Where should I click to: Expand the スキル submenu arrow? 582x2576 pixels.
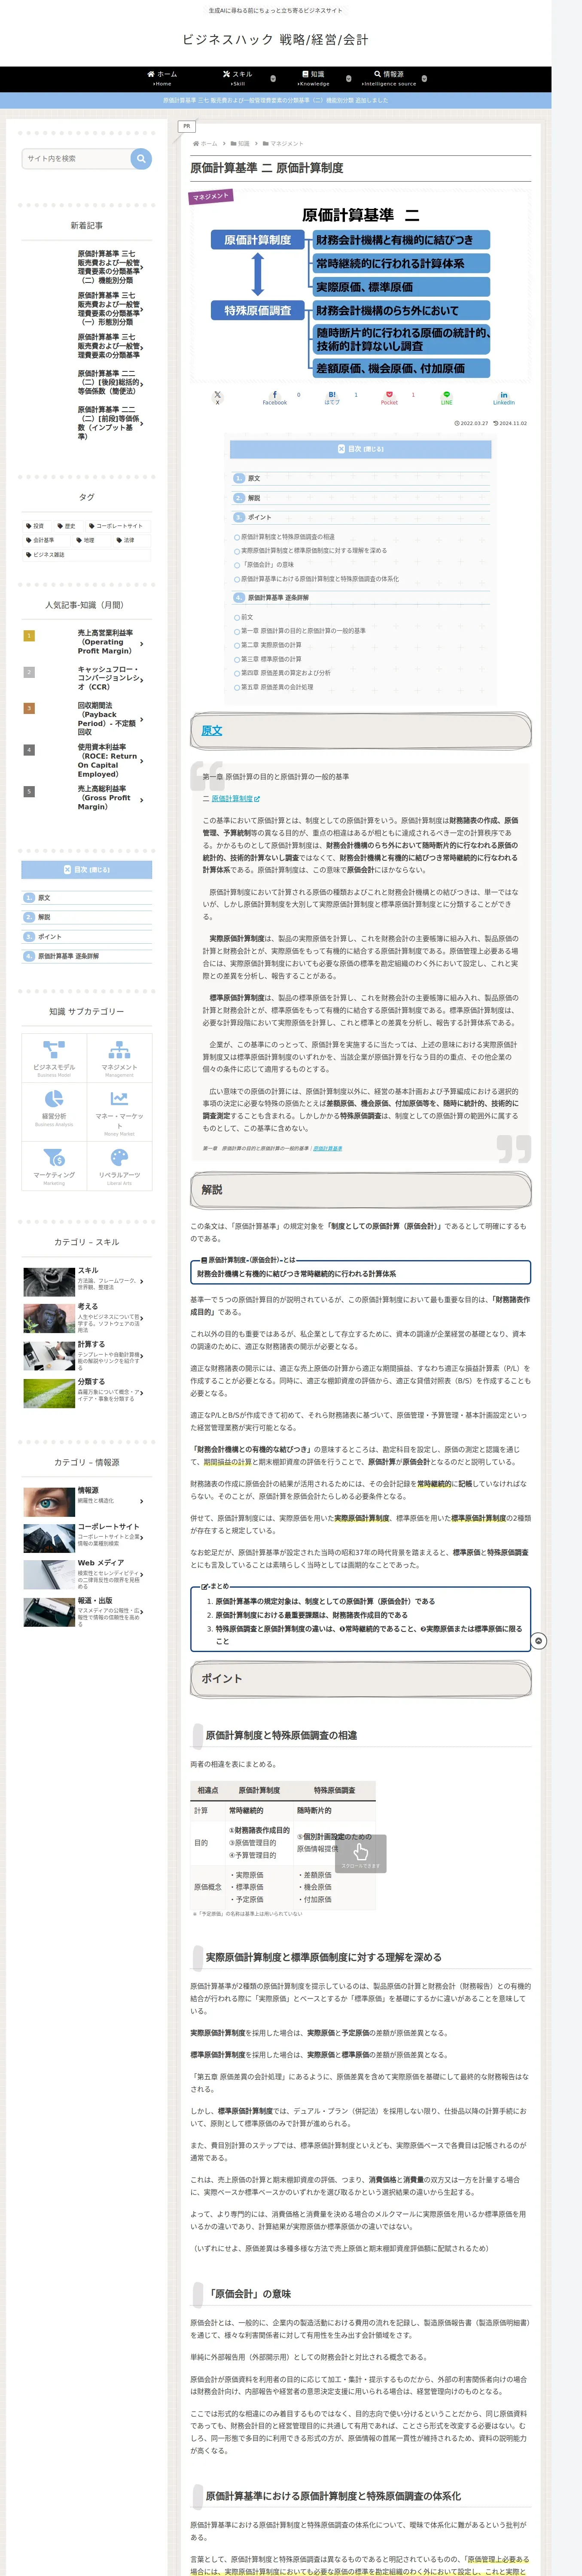pyautogui.click(x=273, y=78)
